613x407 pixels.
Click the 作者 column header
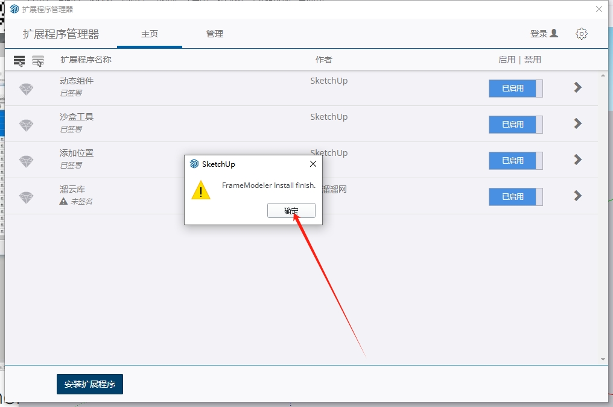click(324, 60)
